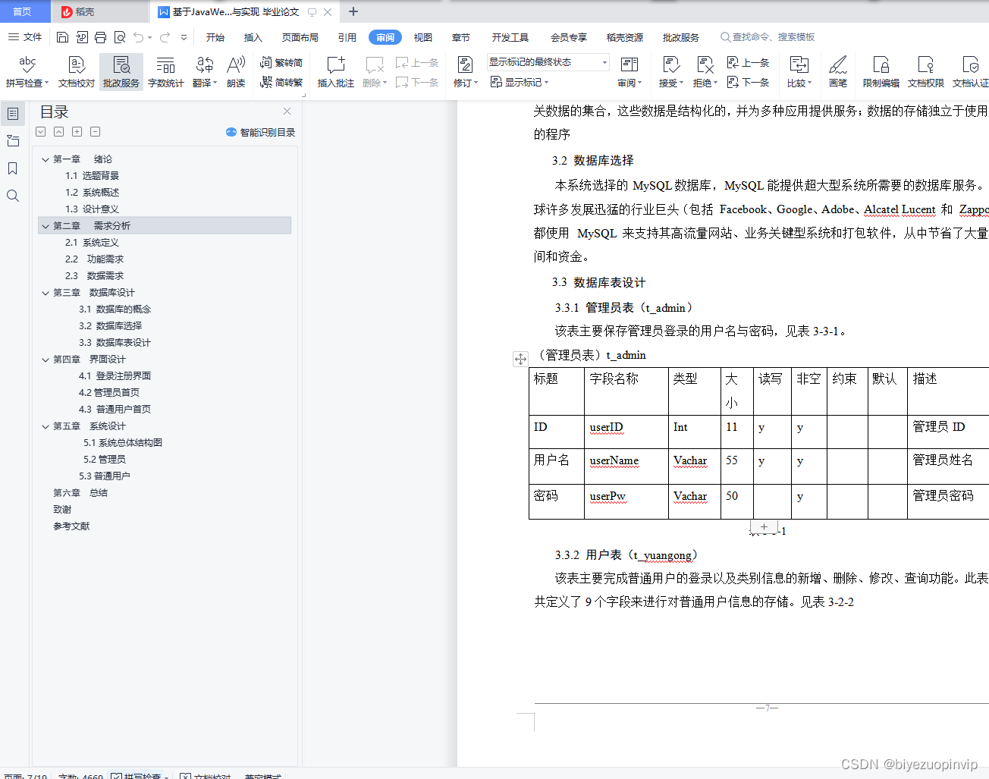Start the read aloud tool
The width and height of the screenshot is (989, 779).
pos(236,72)
